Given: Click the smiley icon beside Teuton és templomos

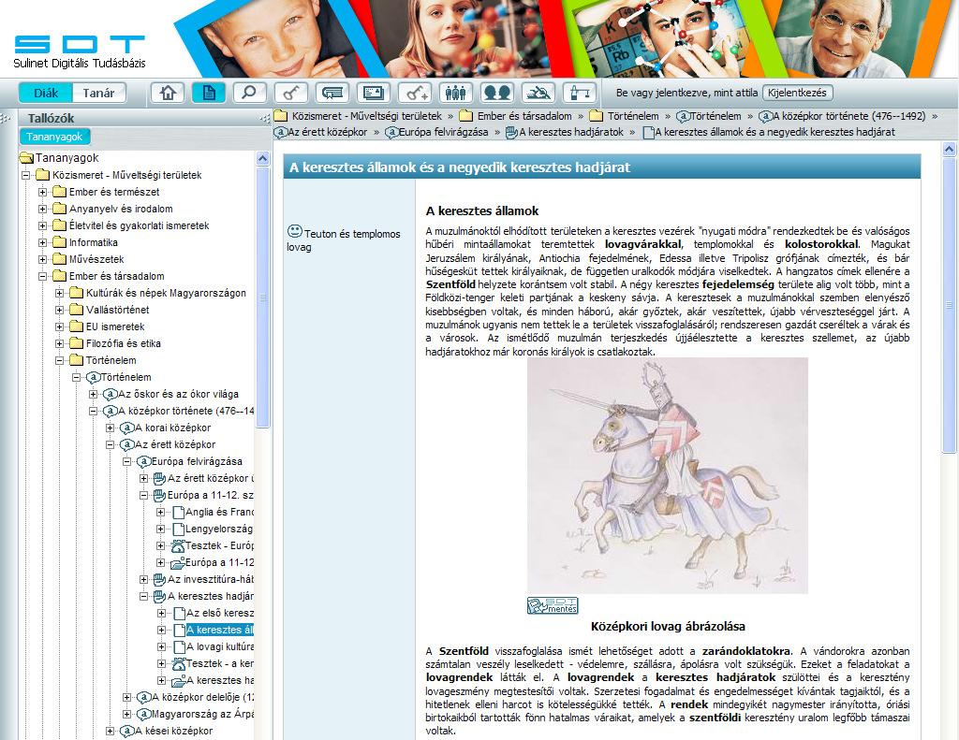Looking at the screenshot, I should coord(295,231).
